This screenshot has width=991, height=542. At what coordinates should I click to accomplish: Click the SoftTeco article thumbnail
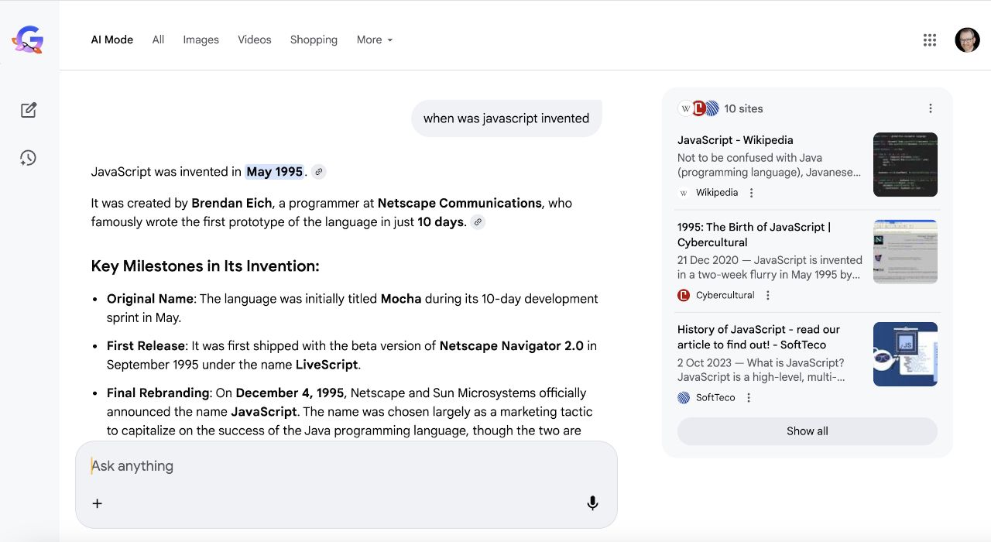905,354
